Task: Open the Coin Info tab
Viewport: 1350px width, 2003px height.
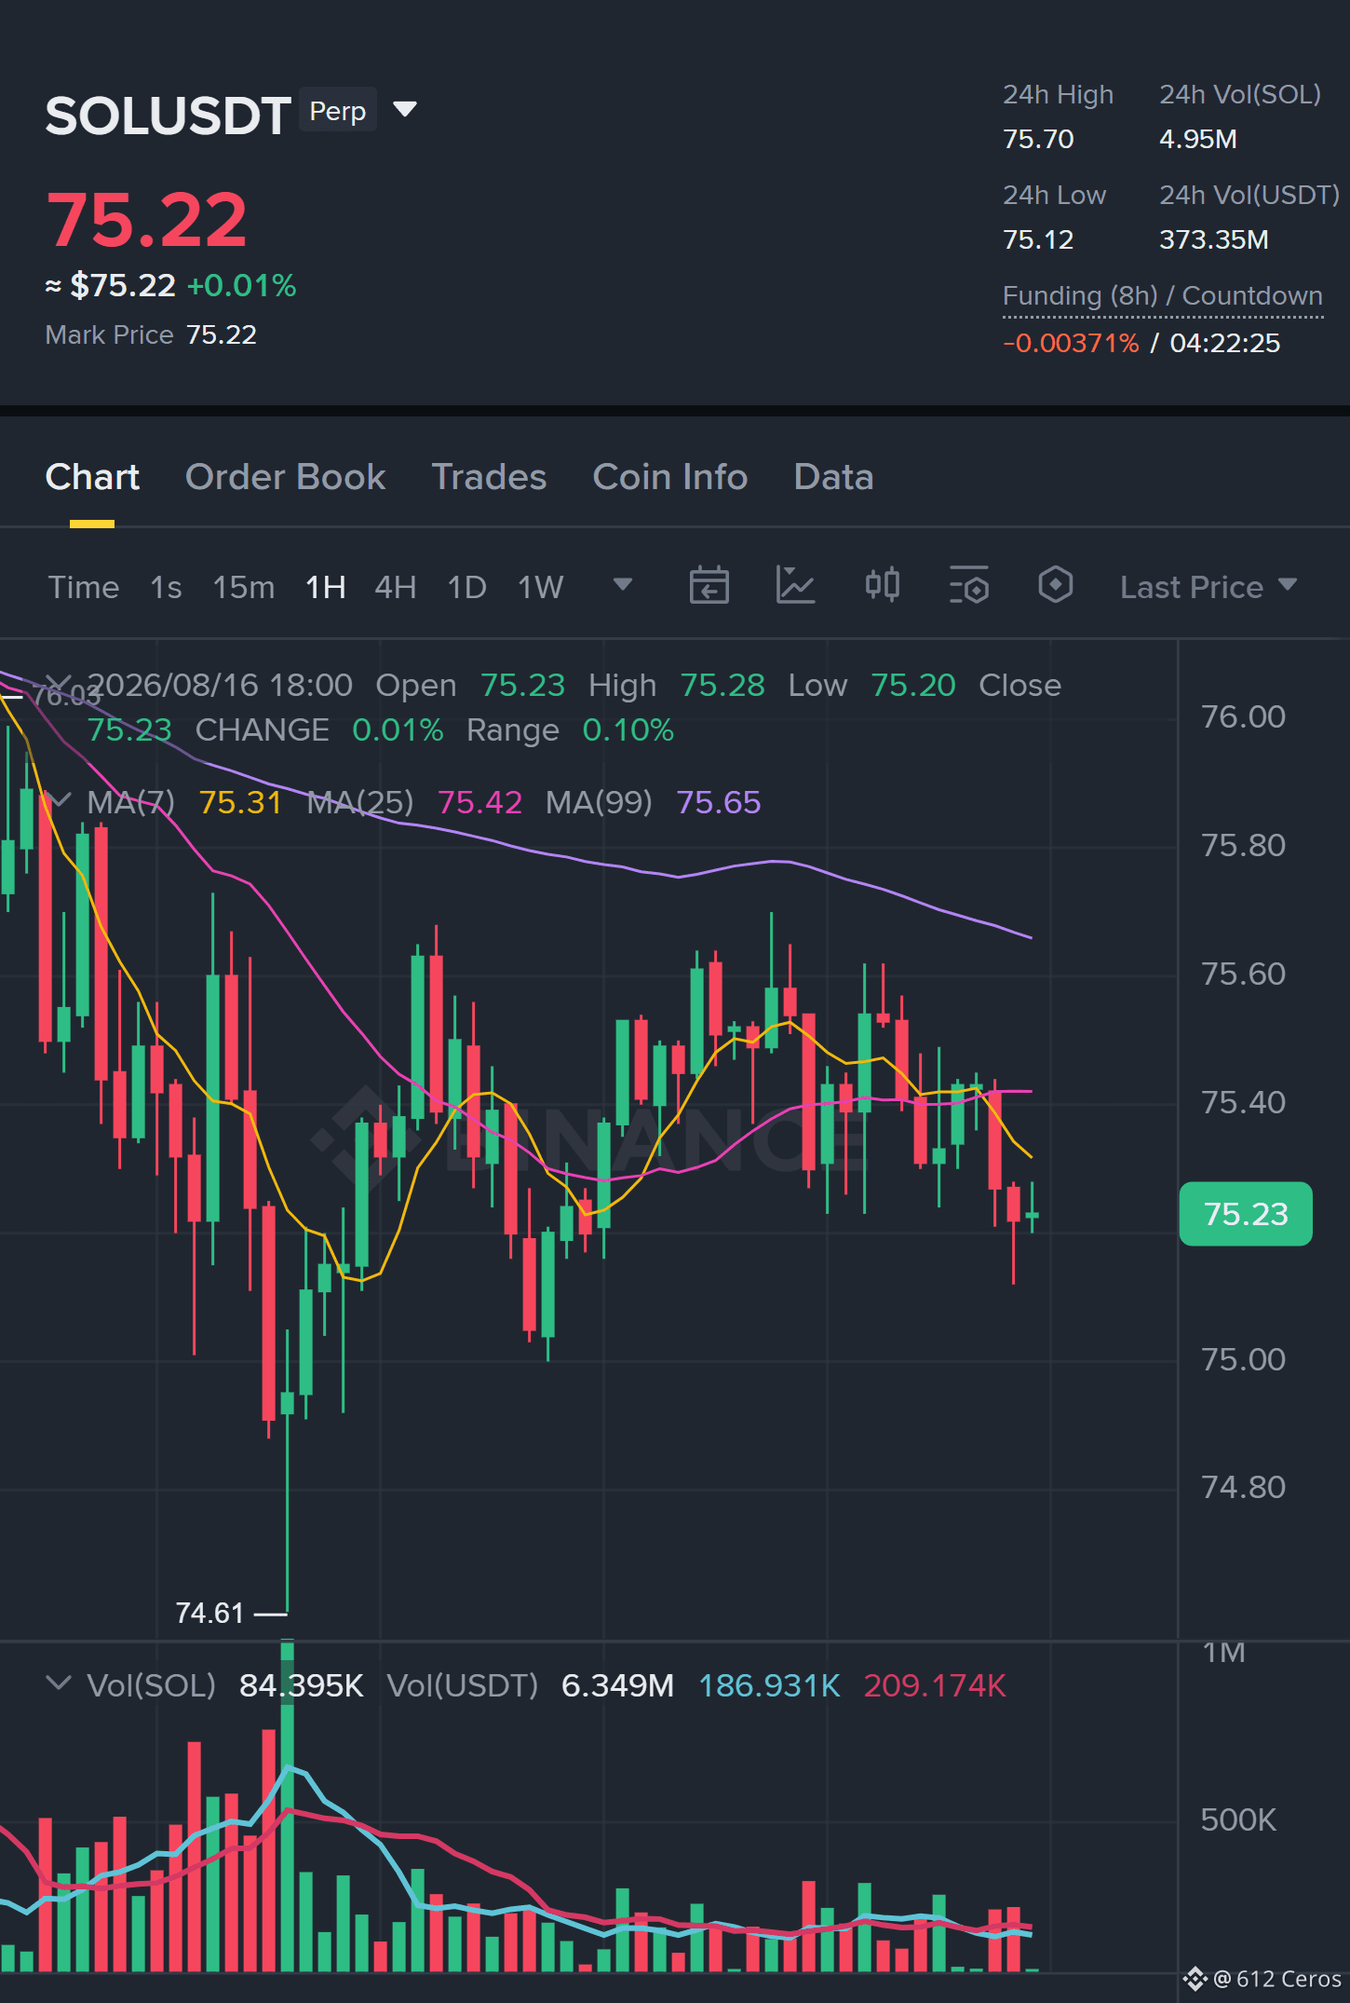Action: (670, 477)
